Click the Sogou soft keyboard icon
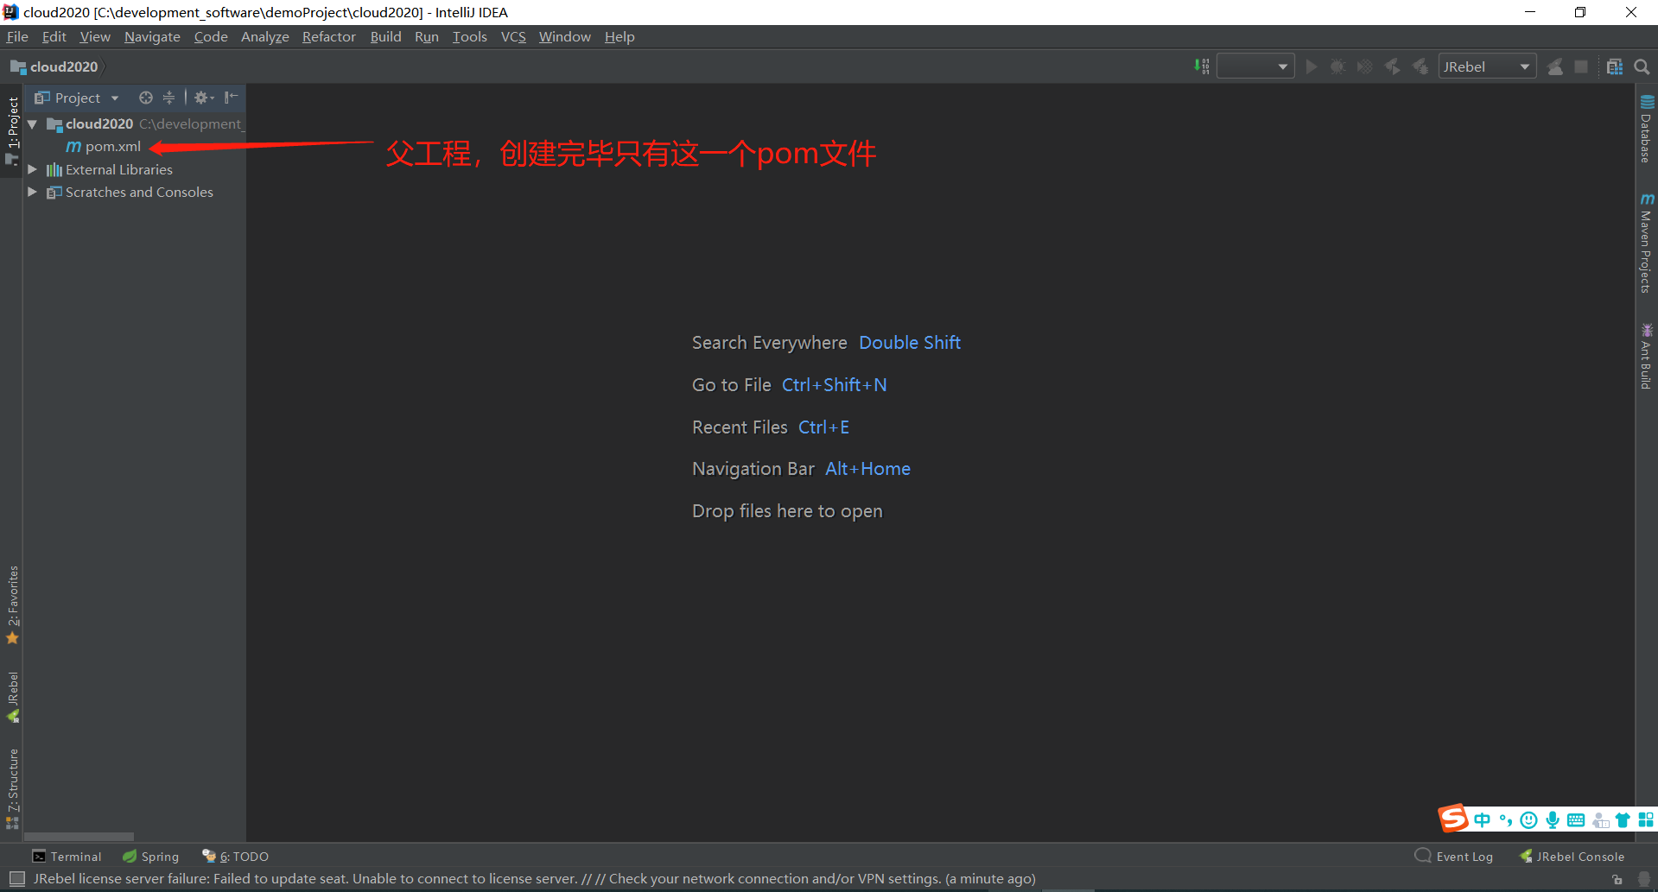Image resolution: width=1658 pixels, height=892 pixels. (x=1576, y=820)
